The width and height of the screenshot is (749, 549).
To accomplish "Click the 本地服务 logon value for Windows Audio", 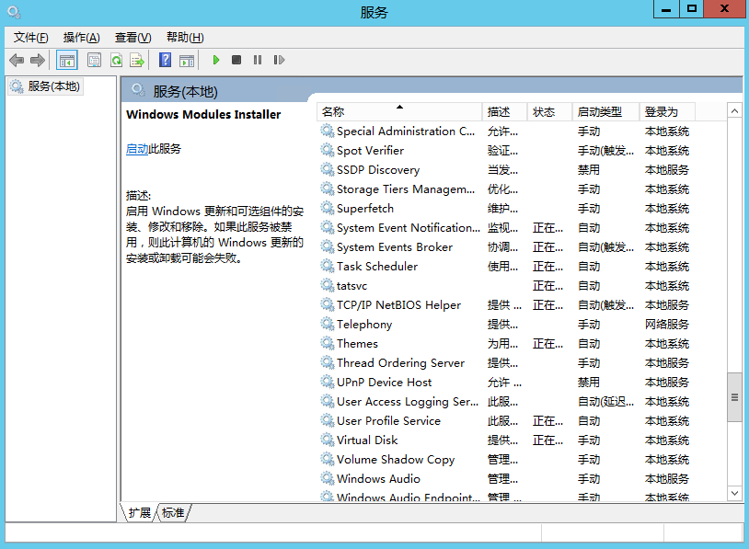I will [667, 478].
